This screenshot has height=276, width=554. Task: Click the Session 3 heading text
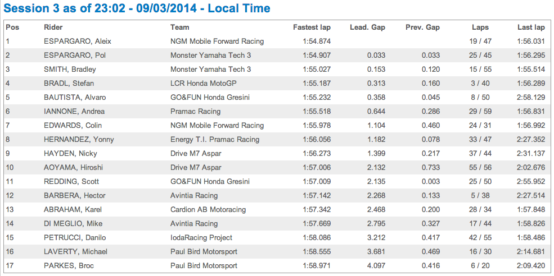(137, 8)
